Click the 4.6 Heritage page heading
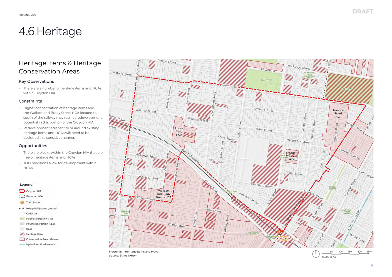 click(50, 31)
